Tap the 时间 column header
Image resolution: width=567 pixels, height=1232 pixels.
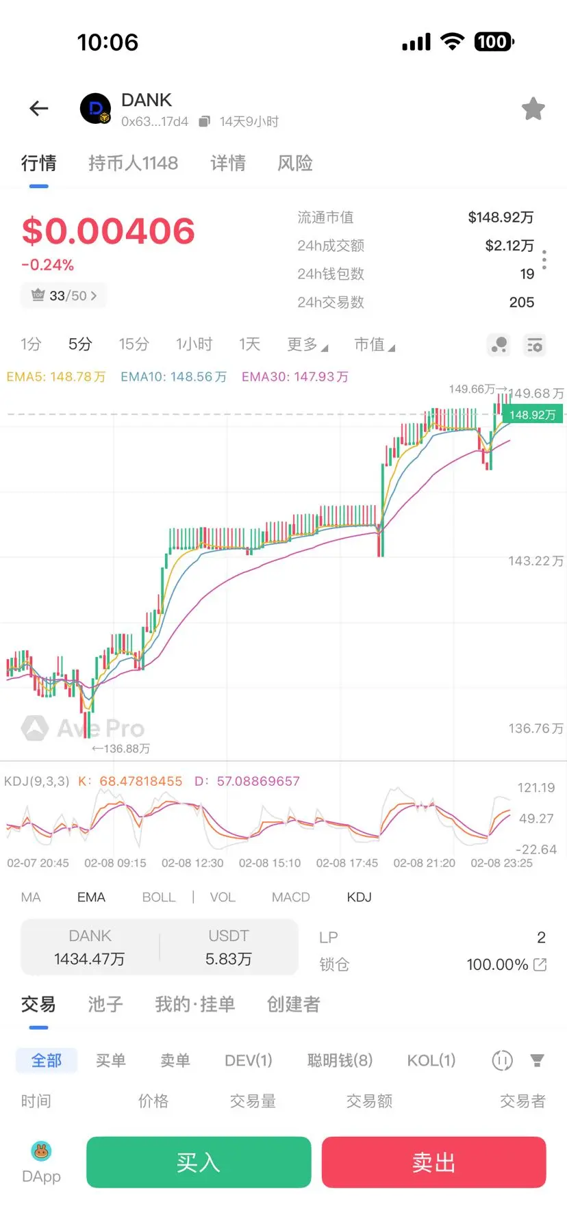pos(36,1101)
